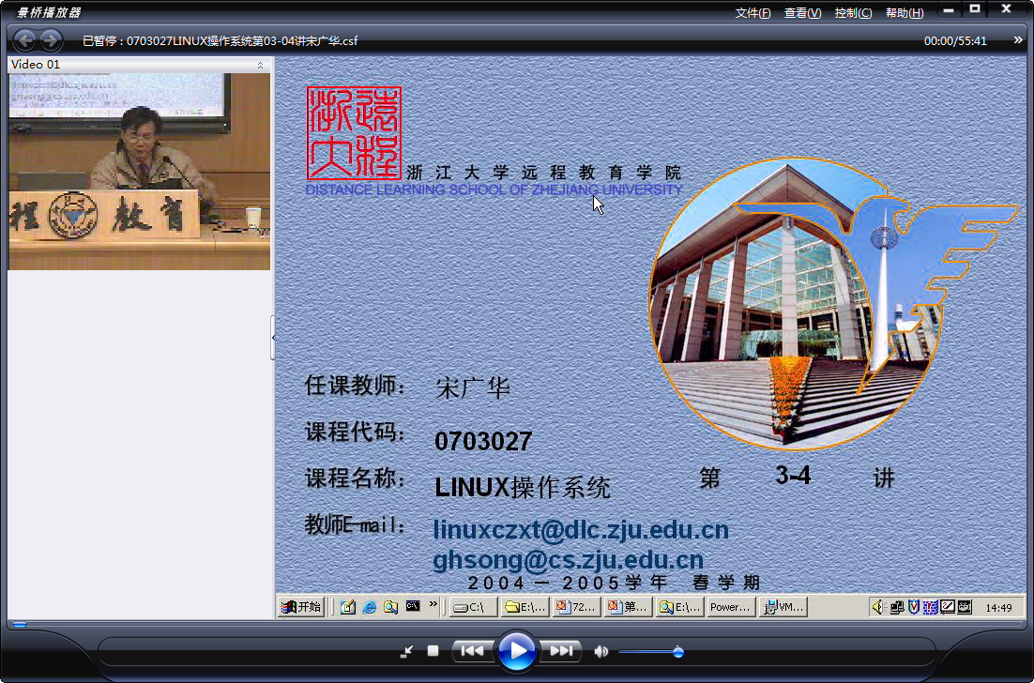Open the 帮助(H) menu
Image resolution: width=1034 pixels, height=683 pixels.
(x=905, y=13)
